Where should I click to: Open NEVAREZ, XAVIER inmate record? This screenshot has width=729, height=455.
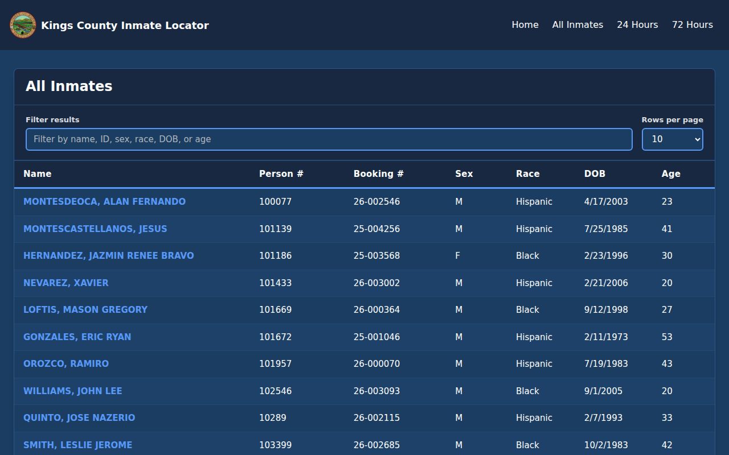click(x=66, y=283)
